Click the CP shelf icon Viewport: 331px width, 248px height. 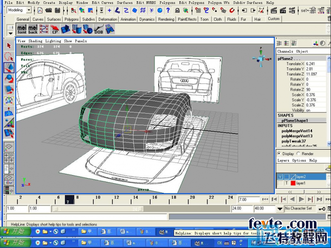tap(55, 29)
